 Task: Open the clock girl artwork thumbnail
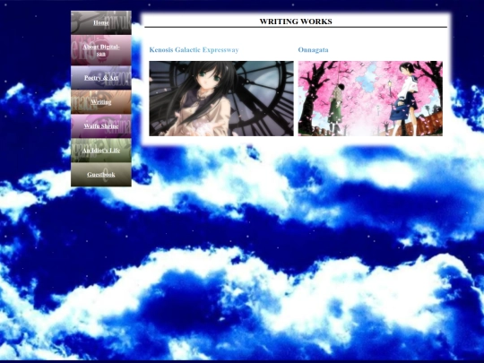point(221,99)
